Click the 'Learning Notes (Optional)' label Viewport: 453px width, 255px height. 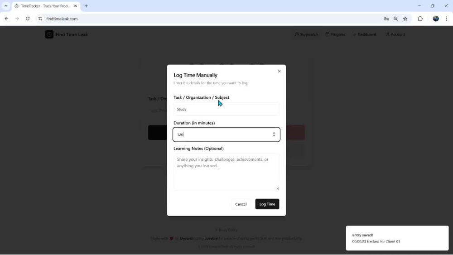[x=198, y=149]
